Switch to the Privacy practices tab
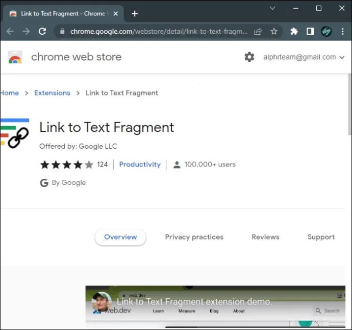Viewport: 352px width, 330px height. point(194,237)
